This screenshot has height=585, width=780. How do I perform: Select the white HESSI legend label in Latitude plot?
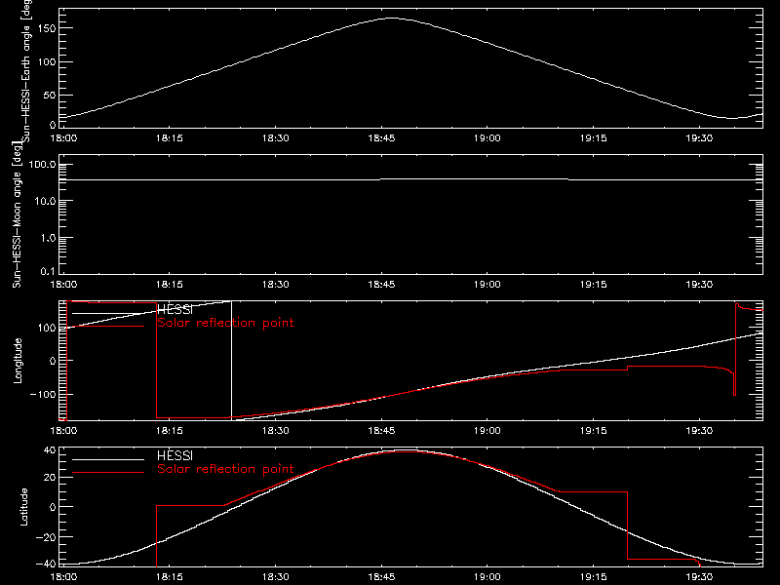coord(175,455)
